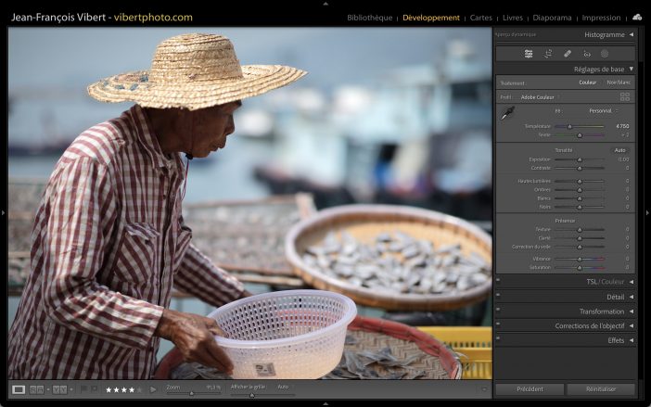Switch to the Cartes module
The image size is (651, 407).
481,18
